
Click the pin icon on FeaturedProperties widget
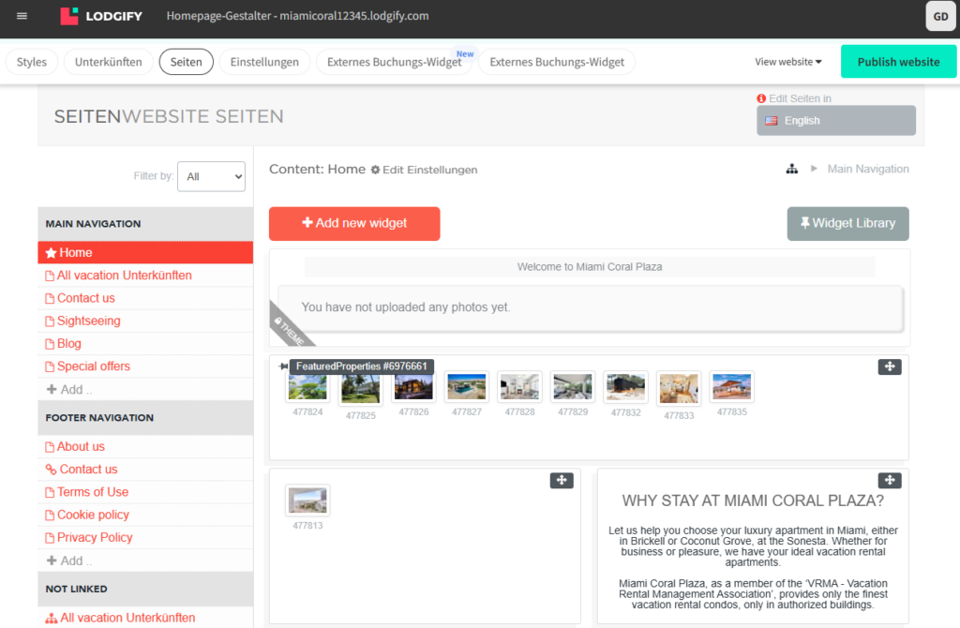283,366
